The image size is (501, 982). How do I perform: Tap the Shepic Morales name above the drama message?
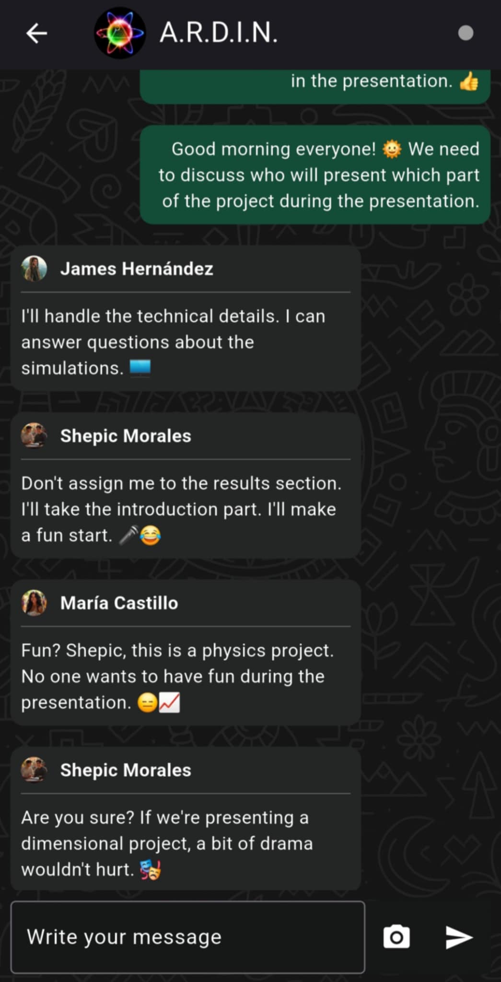coord(126,770)
